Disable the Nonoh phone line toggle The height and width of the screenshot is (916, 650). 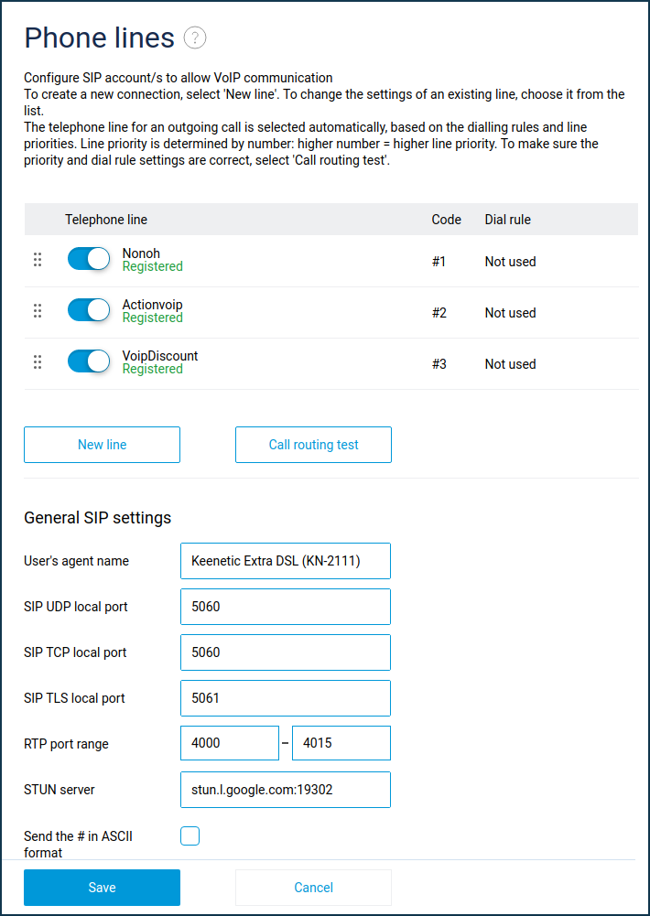coord(89,260)
